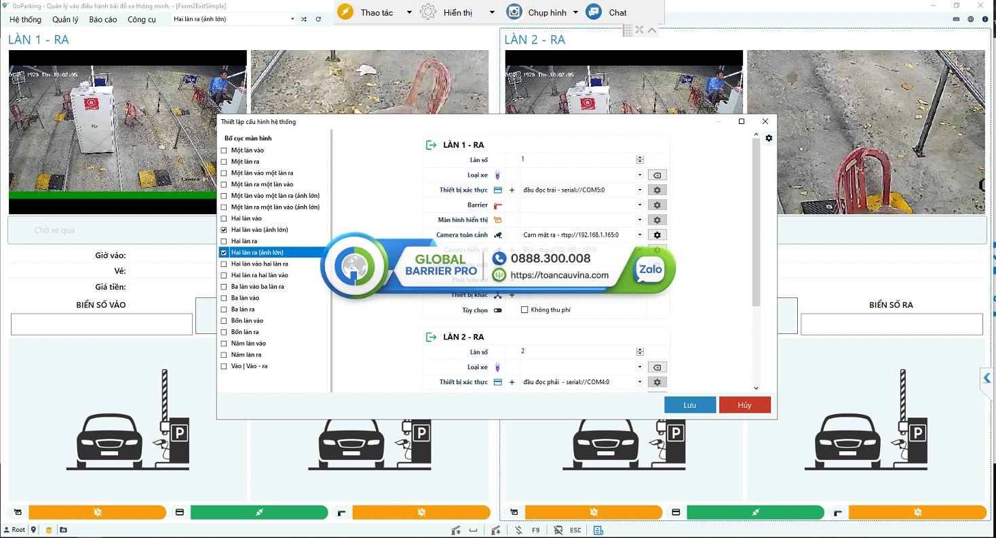This screenshot has width=996, height=538.
Task: Open Camera toàn cảnh dropdown
Action: (x=640, y=235)
